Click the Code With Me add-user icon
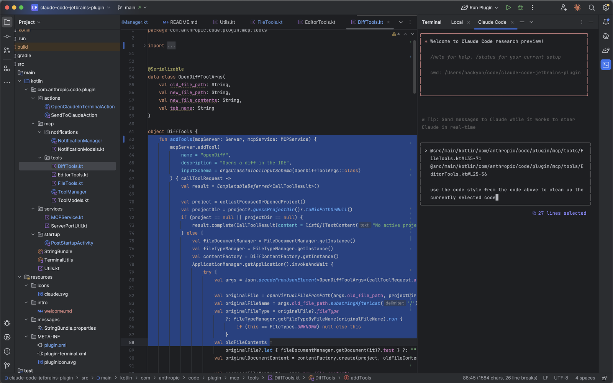Viewport: 613px width, 383px height. [x=563, y=7]
